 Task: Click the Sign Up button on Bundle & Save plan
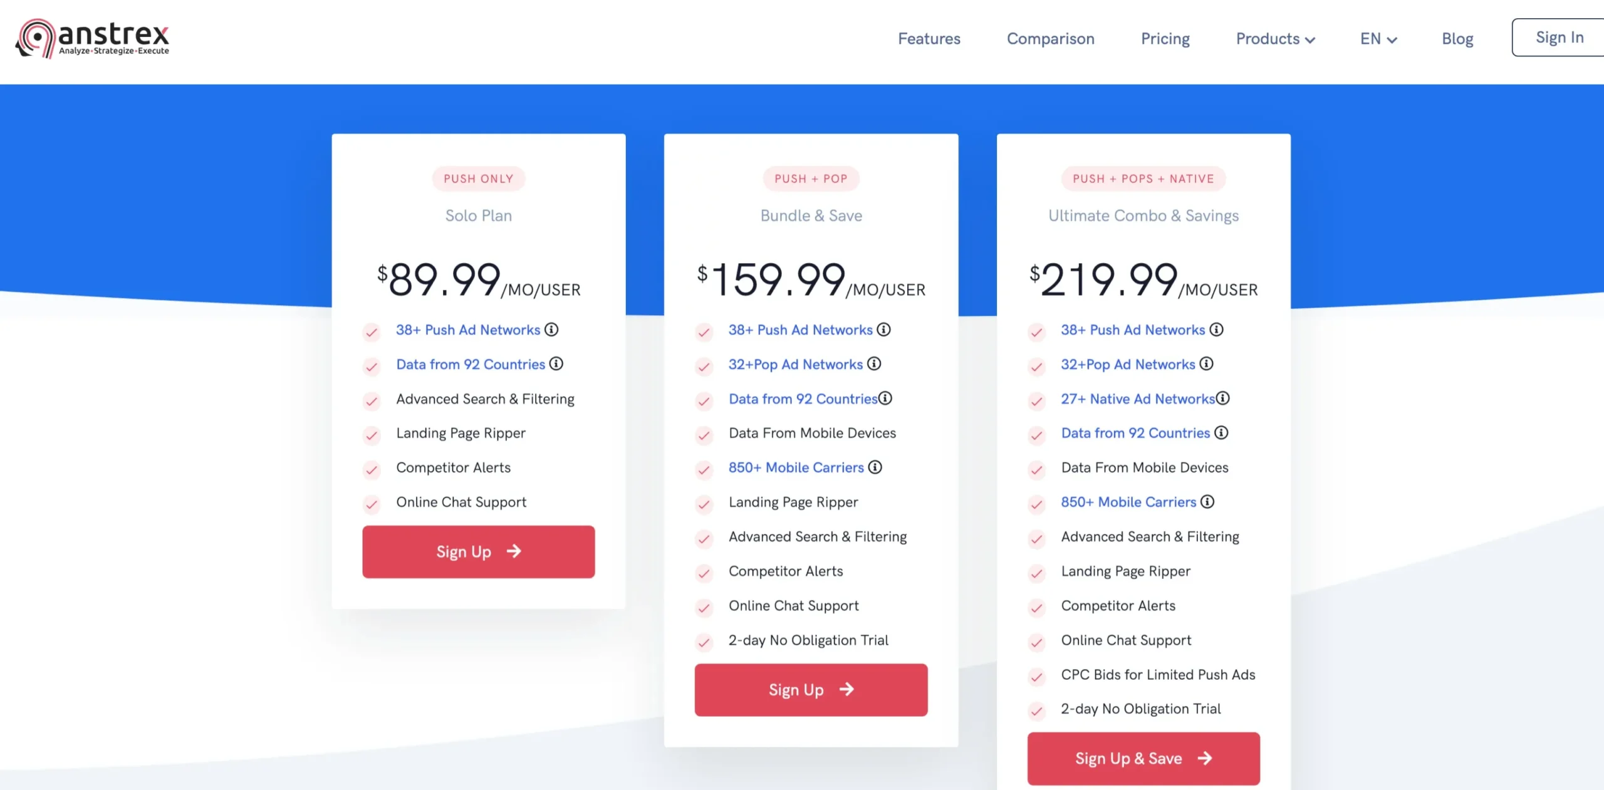click(x=810, y=690)
